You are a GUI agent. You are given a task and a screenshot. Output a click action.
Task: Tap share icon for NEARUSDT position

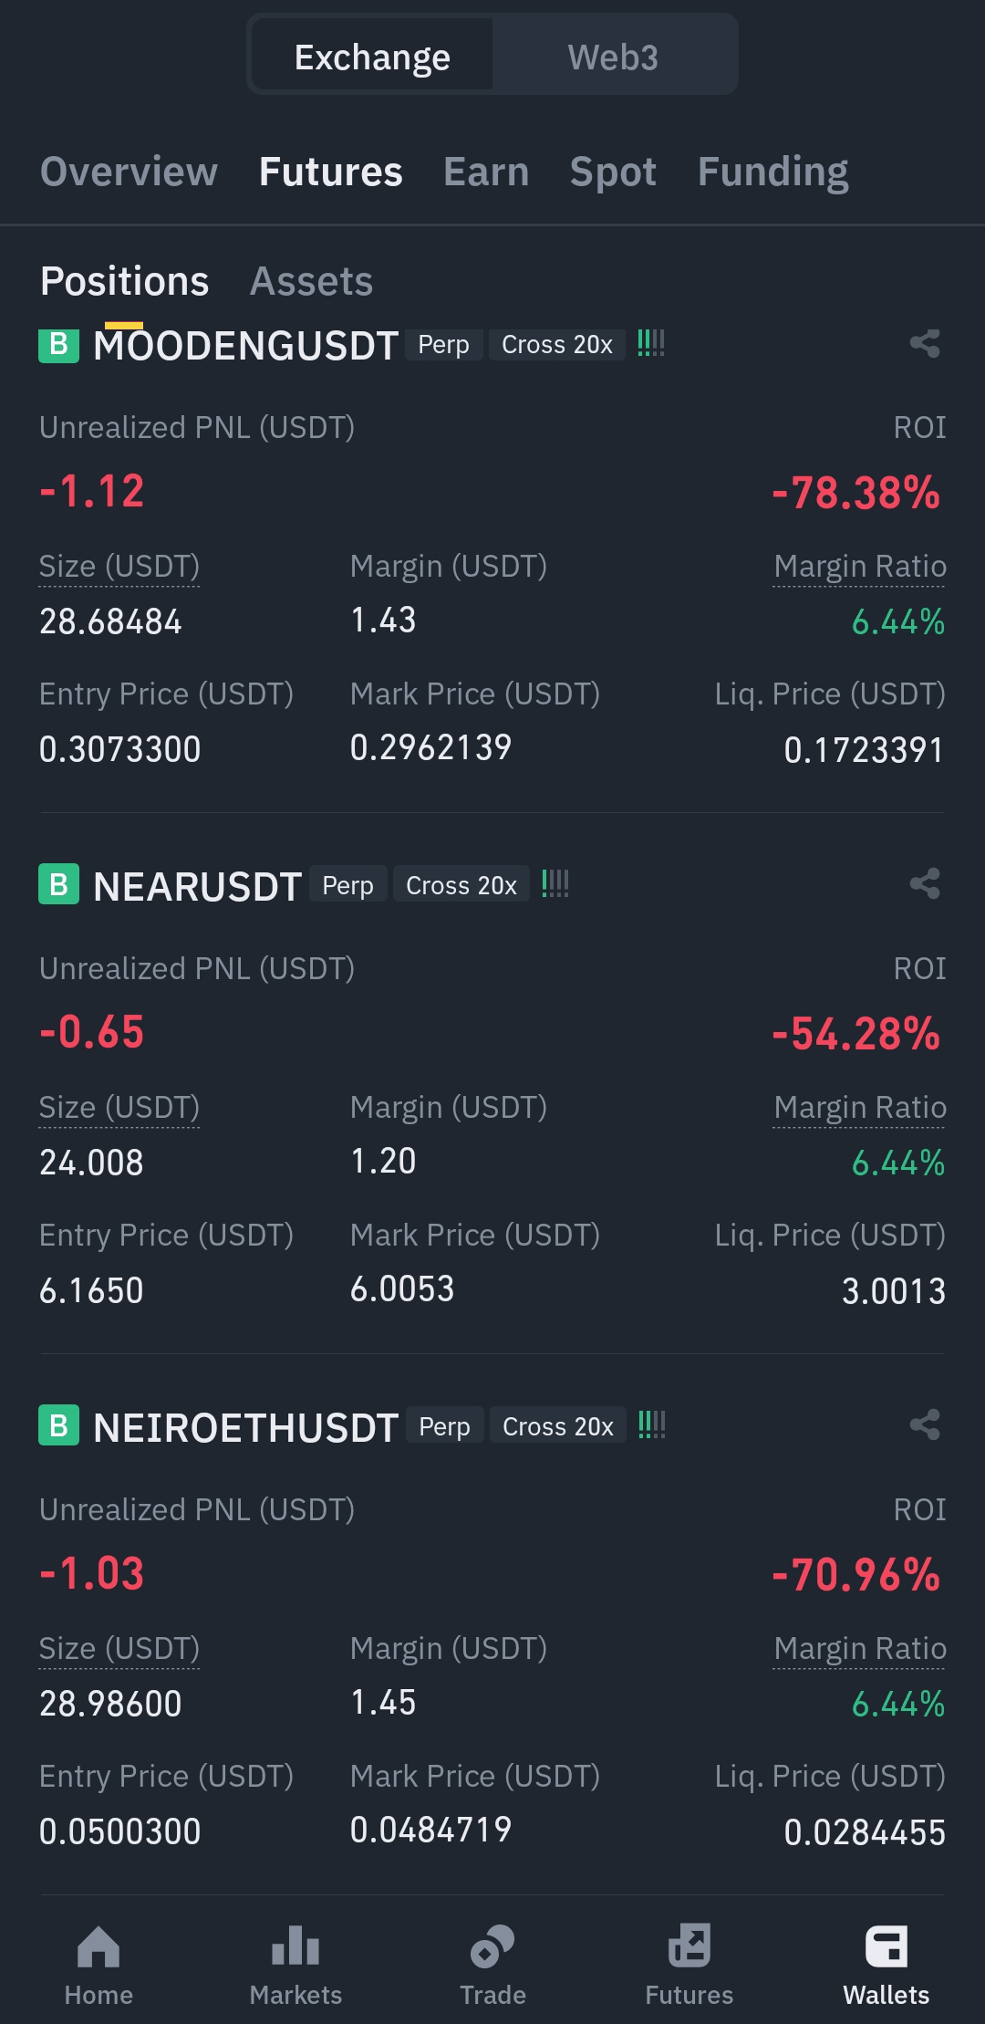924,884
